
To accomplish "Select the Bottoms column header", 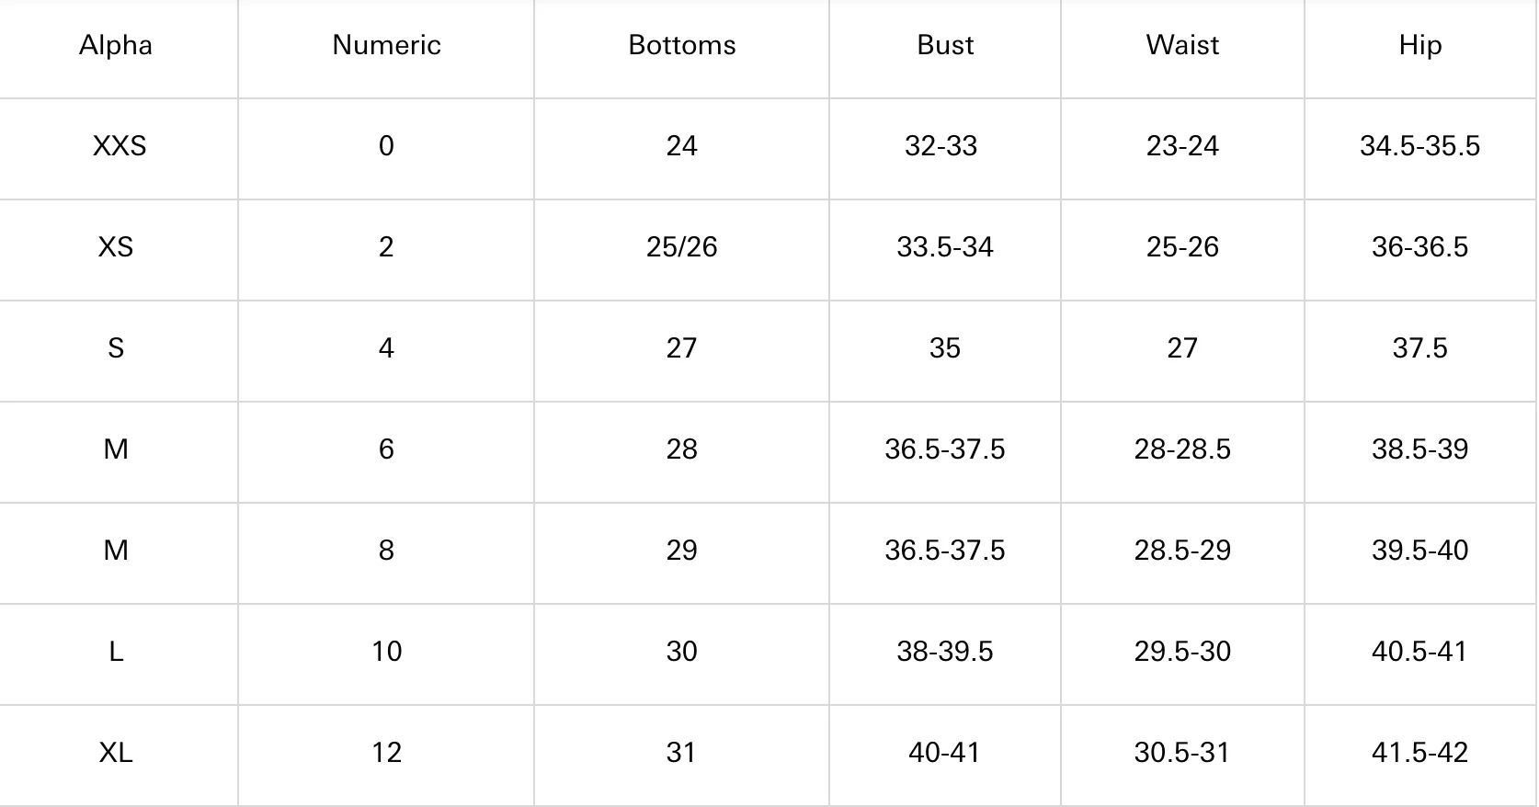I will tap(682, 45).
